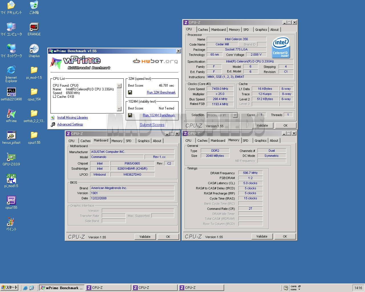This screenshot has height=292, width=365.
Task: Open the Processor Selection dropdown in CPU-Z
Action: [x=235, y=115]
